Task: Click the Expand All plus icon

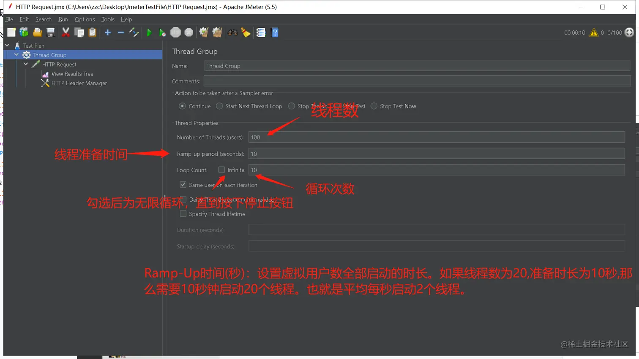Action: [108, 32]
